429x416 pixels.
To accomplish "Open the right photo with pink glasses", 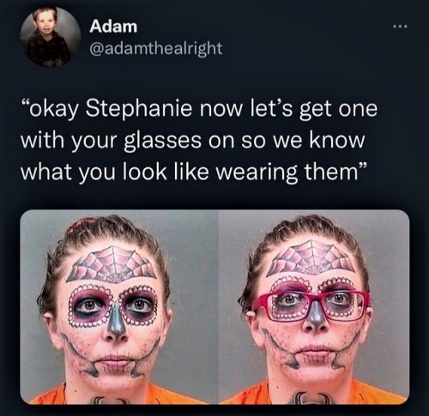I will pos(314,307).
